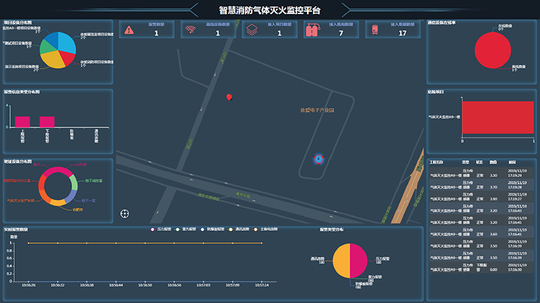The width and height of the screenshot is (540, 303).
Task: Click the 报警类型分布 chart heading
Action: click(x=331, y=230)
